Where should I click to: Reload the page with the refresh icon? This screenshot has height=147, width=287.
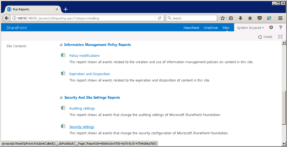(x=160, y=18)
